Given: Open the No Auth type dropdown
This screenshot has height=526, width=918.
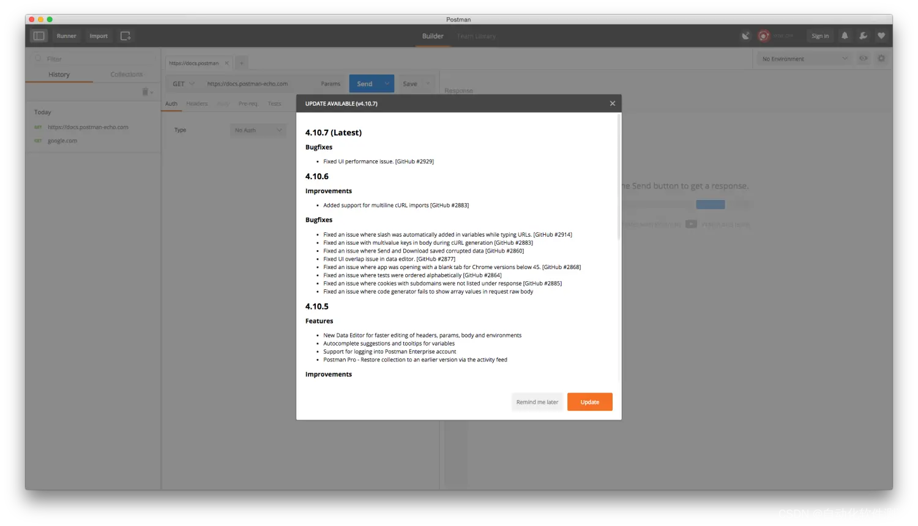Looking at the screenshot, I should coord(258,130).
